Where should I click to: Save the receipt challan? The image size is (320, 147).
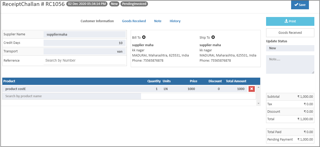tap(300, 5)
